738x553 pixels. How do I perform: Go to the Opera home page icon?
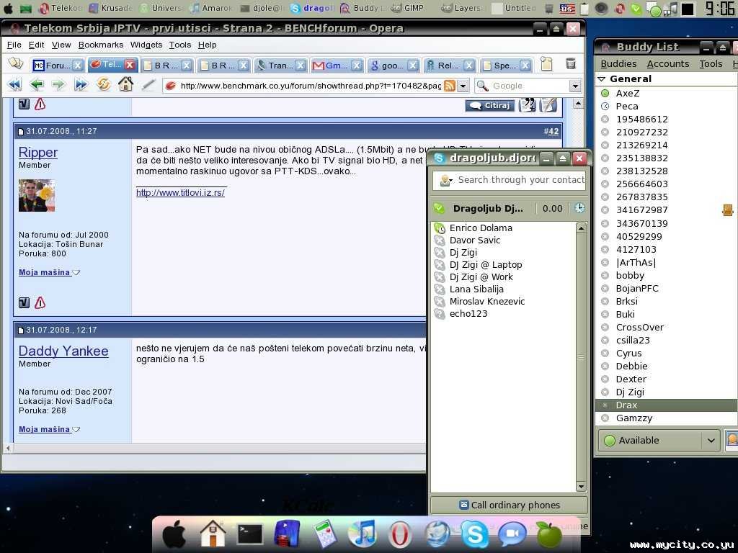pos(125,85)
